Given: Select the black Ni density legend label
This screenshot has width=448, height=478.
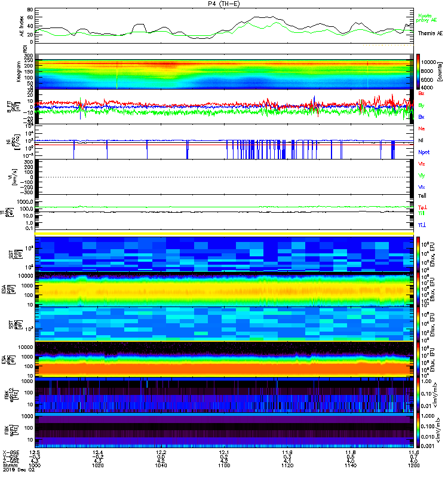Looking at the screenshot, I should pos(421,140).
